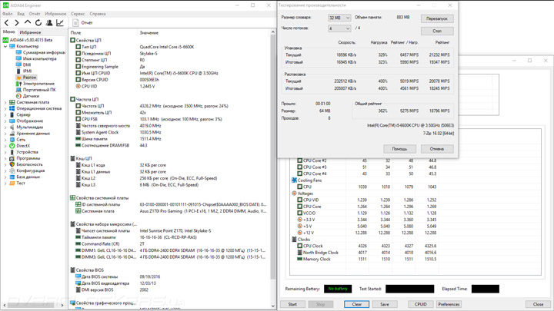Select the Электропитание tree item
The width and height of the screenshot is (554, 311).
[38, 84]
